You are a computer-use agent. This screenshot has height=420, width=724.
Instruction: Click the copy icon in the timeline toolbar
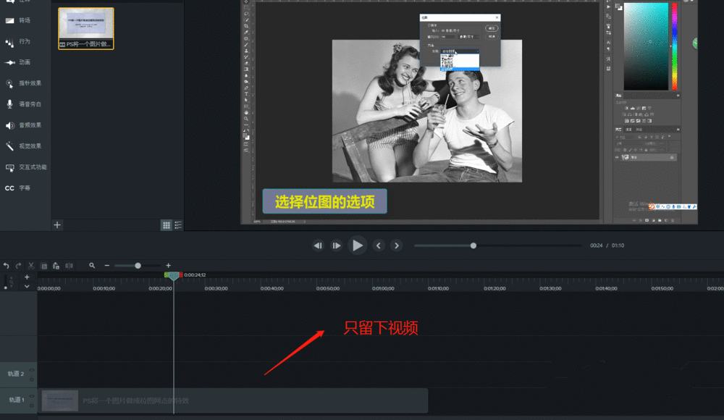pyautogui.click(x=44, y=265)
